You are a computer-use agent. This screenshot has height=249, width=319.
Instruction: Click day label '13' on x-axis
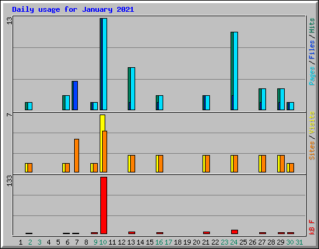(x=131, y=242)
